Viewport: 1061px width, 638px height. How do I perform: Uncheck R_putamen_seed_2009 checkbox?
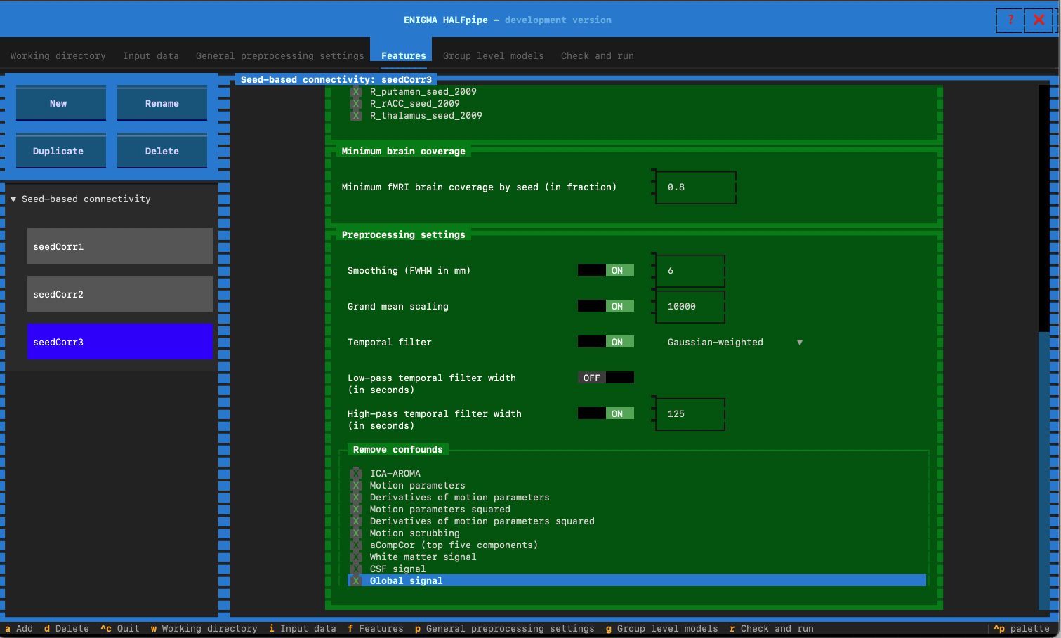tap(356, 92)
